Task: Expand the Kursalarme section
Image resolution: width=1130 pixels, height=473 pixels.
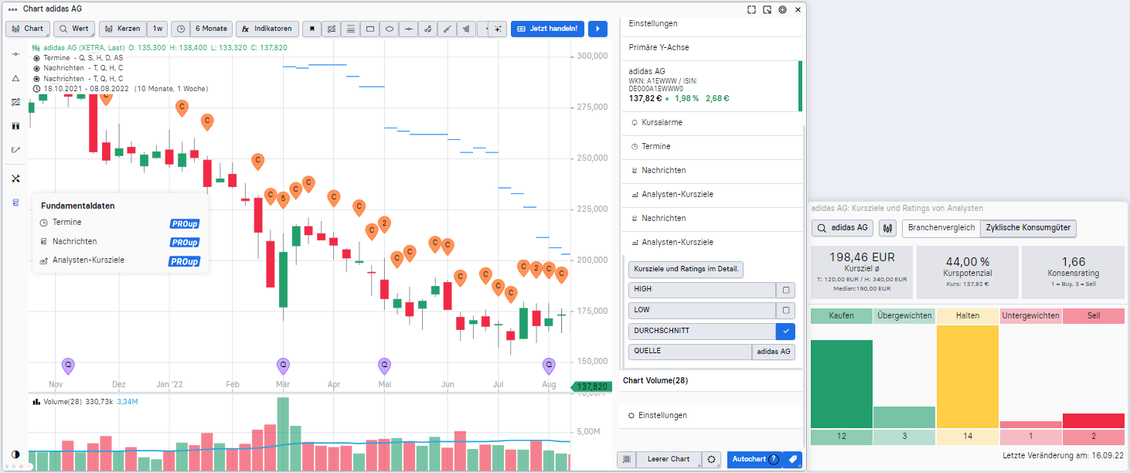Action: coord(712,123)
